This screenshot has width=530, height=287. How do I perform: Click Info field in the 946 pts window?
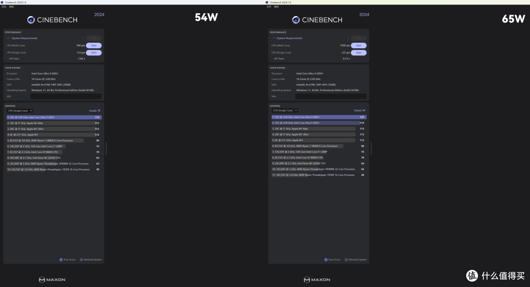click(66, 96)
